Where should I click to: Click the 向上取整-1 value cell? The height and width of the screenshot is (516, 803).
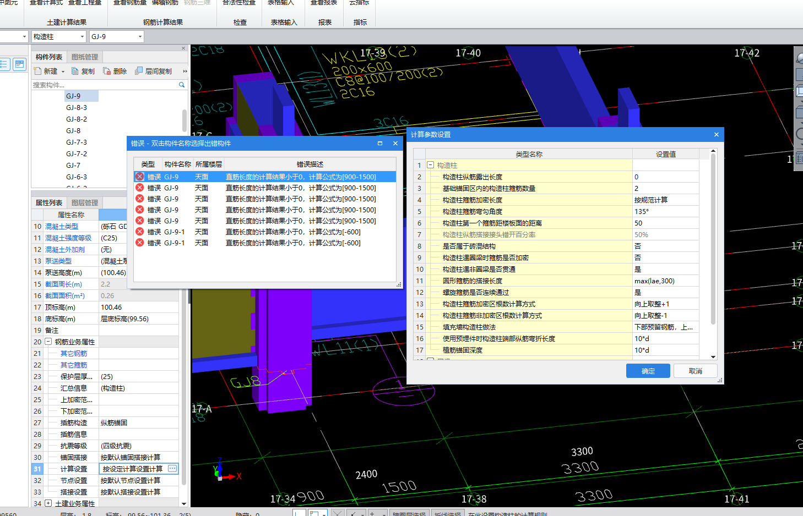(x=666, y=315)
